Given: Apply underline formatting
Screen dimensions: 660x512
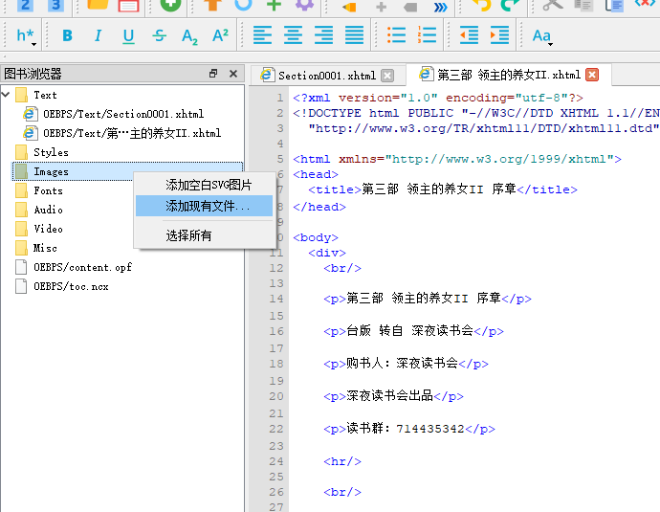Looking at the screenshot, I should pyautogui.click(x=128, y=35).
